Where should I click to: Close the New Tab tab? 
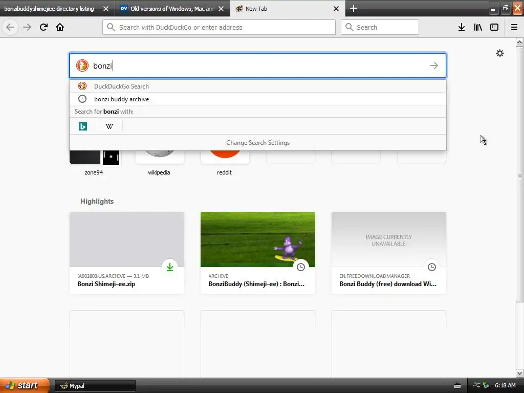(x=336, y=9)
